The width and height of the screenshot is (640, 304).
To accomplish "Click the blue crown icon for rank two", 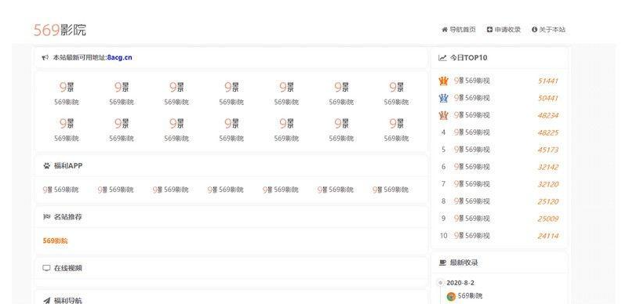I will (x=443, y=98).
